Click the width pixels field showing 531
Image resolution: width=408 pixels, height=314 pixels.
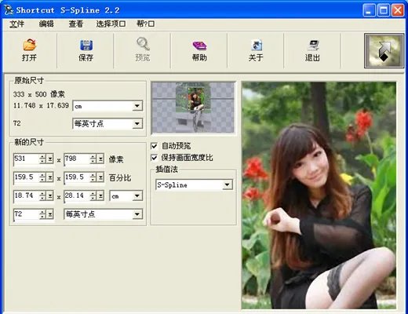(26, 159)
